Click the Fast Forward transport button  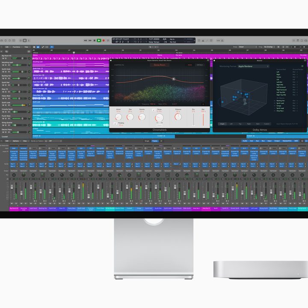pos(89,41)
